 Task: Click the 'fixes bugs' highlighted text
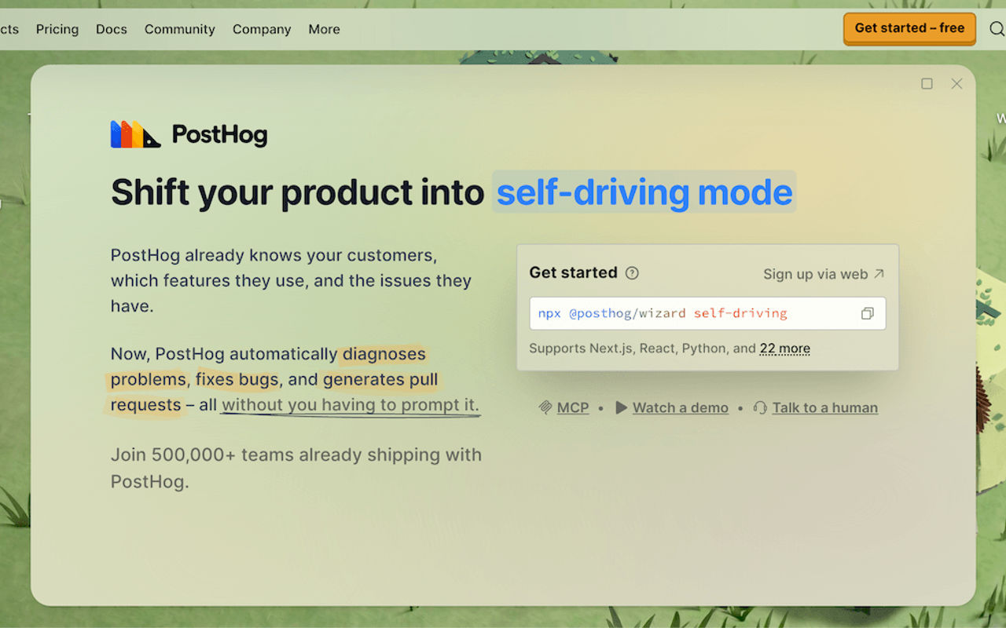point(237,380)
